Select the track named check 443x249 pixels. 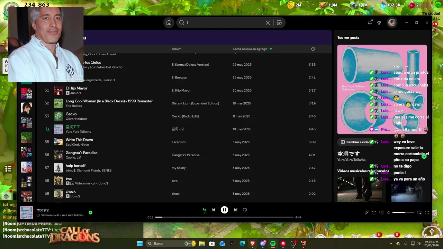(x=183, y=194)
